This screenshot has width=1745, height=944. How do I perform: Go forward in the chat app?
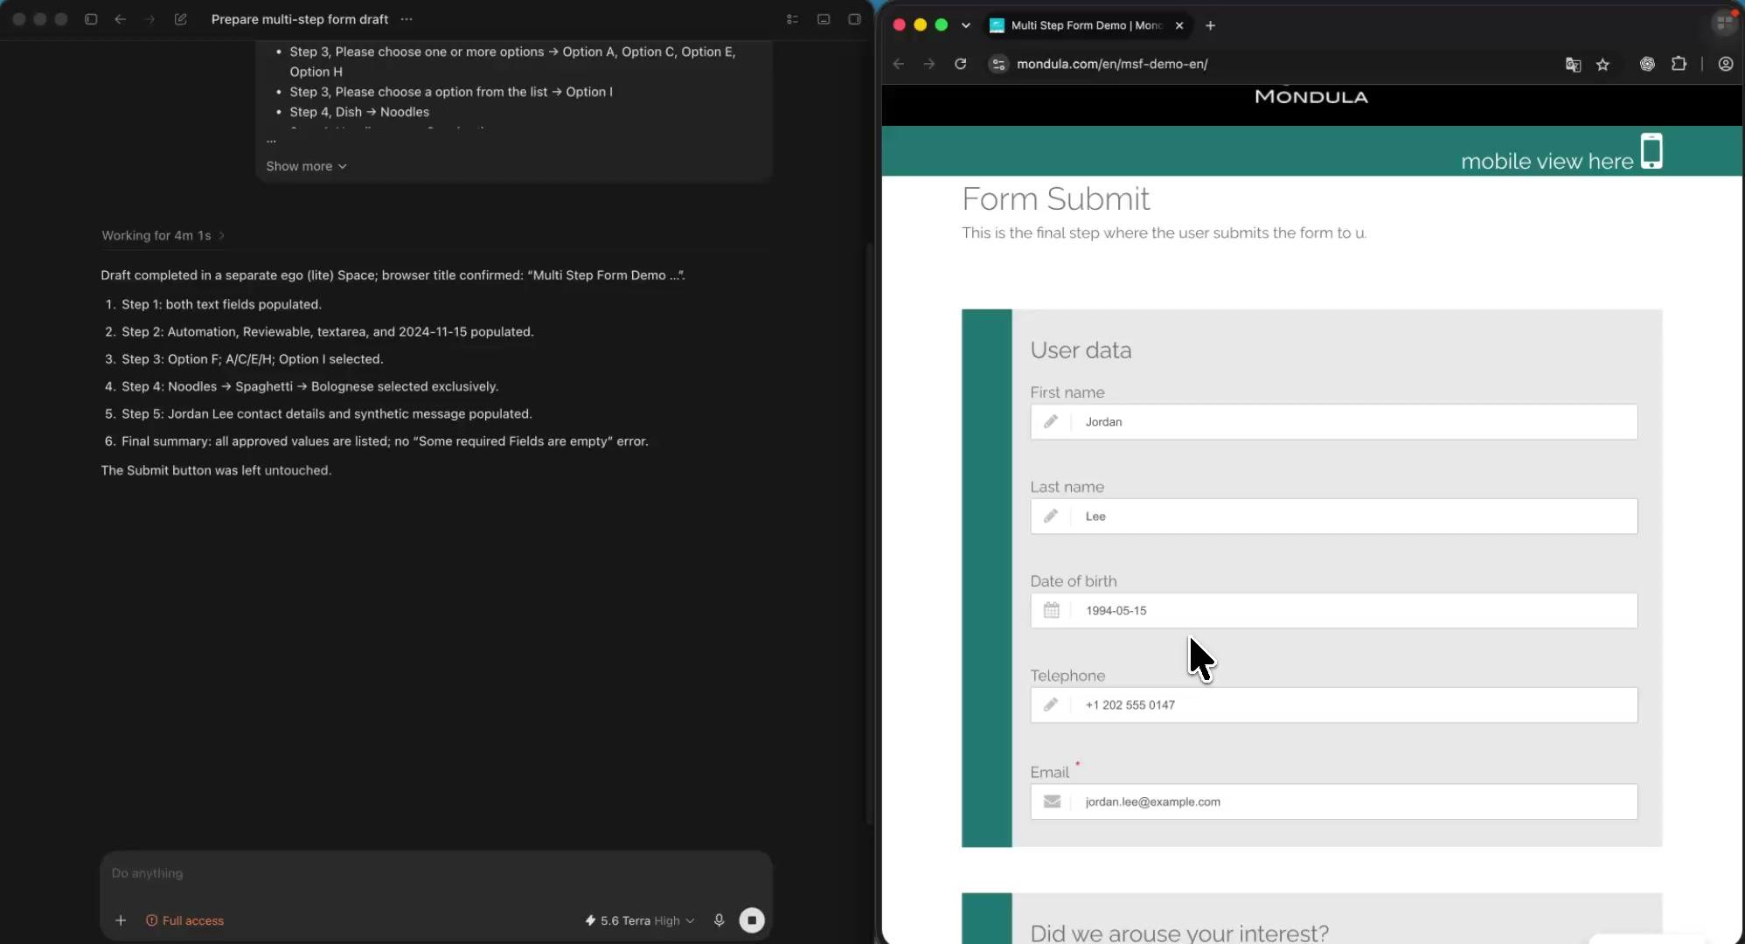coord(149,19)
